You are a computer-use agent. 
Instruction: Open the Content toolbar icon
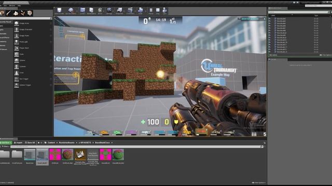[x=82, y=10]
